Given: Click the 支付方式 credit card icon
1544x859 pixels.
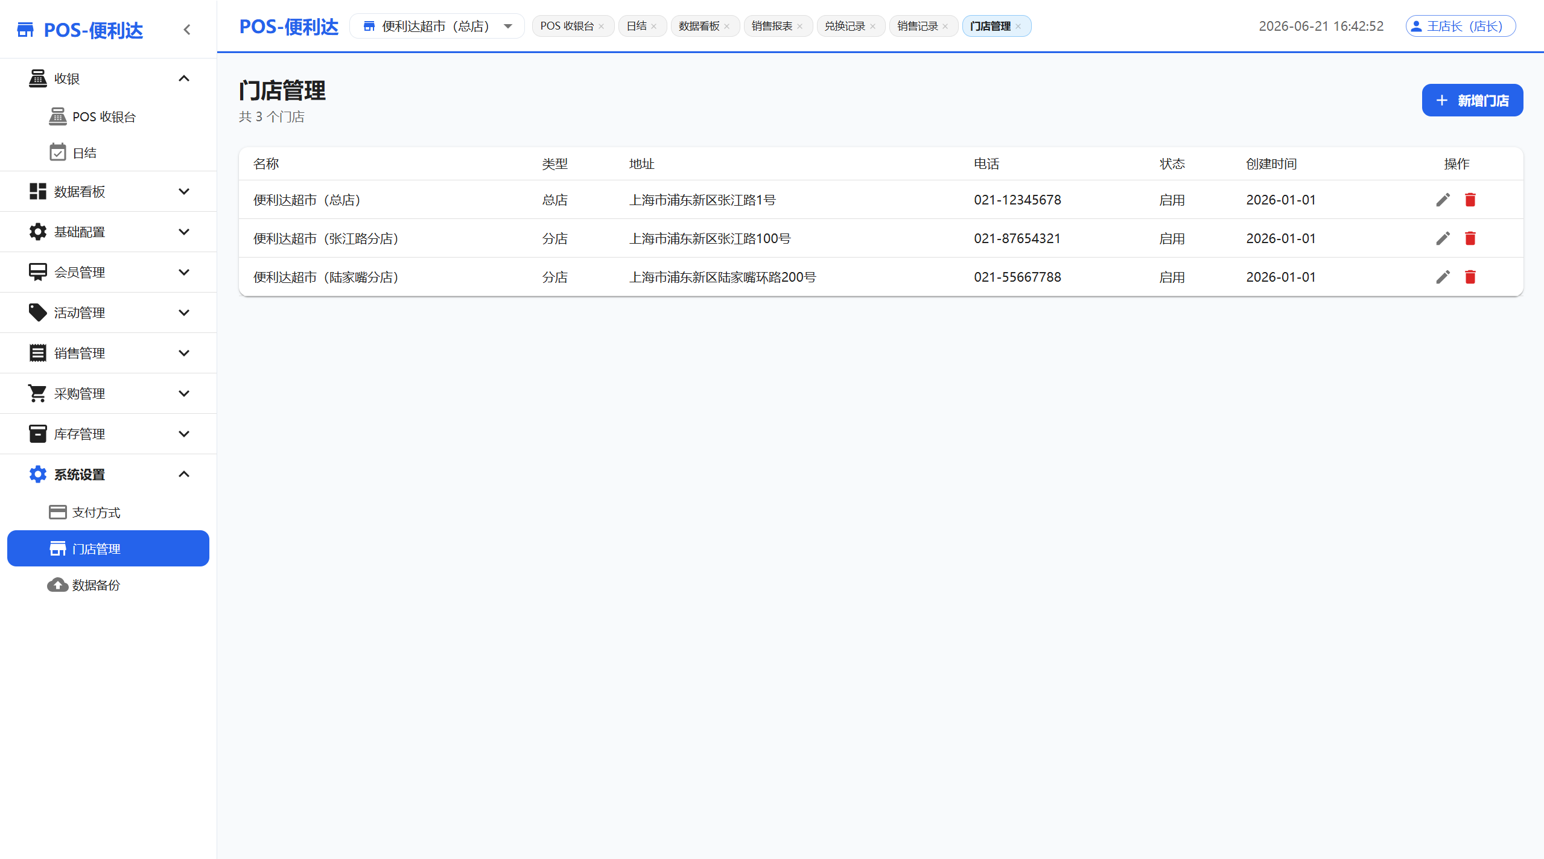Looking at the screenshot, I should 58,512.
